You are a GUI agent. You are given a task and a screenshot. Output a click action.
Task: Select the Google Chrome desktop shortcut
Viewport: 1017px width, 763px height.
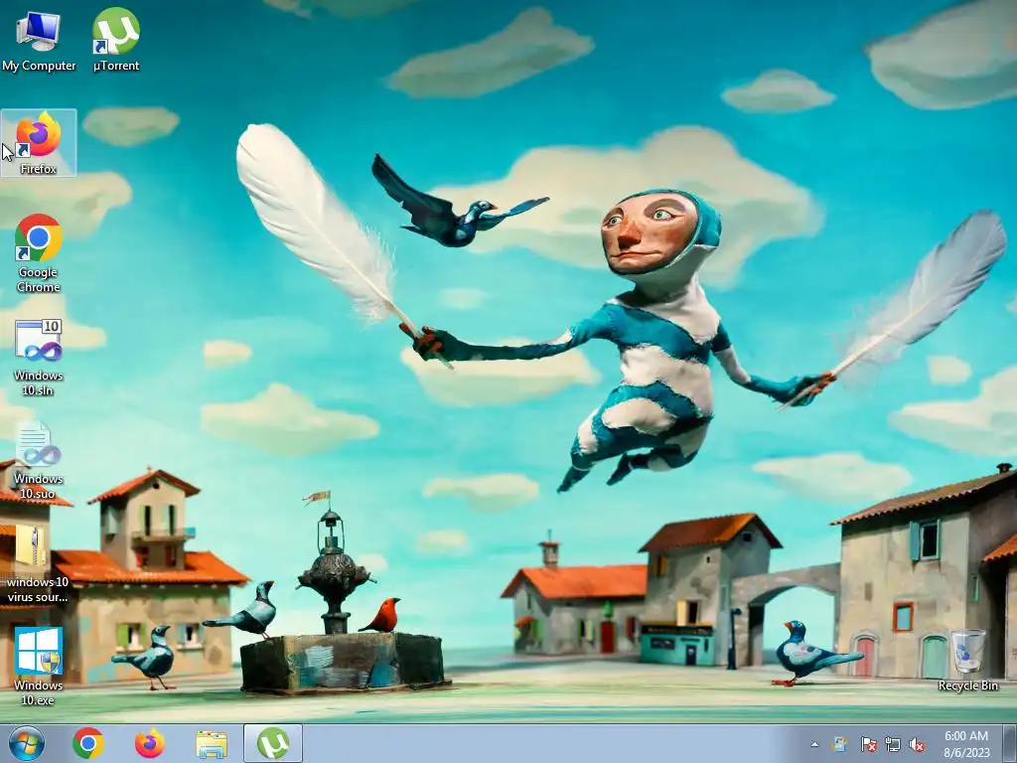tap(39, 253)
